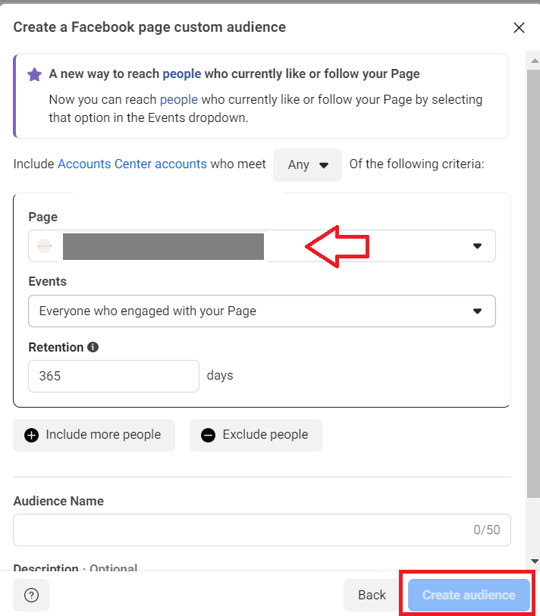Click Include more people button

[94, 435]
